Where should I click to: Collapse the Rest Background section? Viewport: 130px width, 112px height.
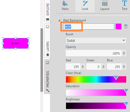coord(59,20)
